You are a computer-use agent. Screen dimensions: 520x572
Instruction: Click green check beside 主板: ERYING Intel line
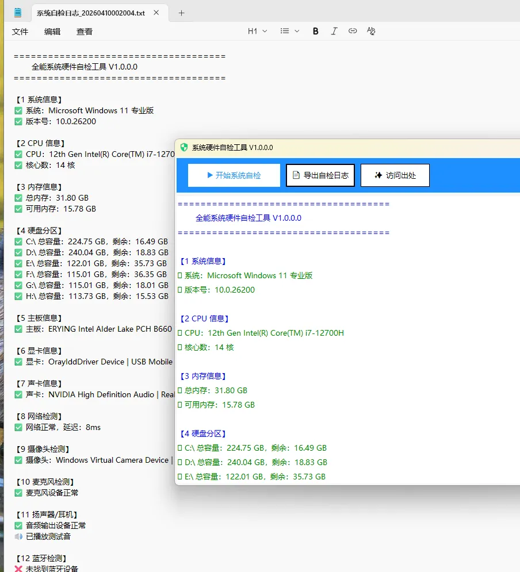[18, 329]
